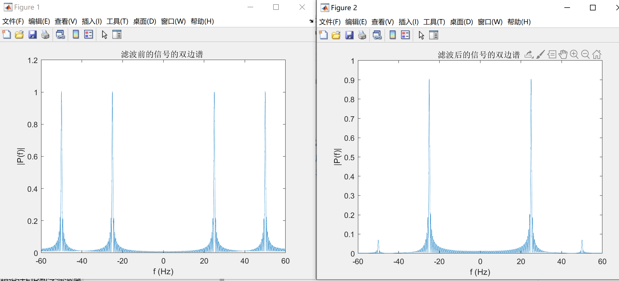Restore view with home icon on Figure 2
The image size is (619, 281).
pyautogui.click(x=597, y=54)
